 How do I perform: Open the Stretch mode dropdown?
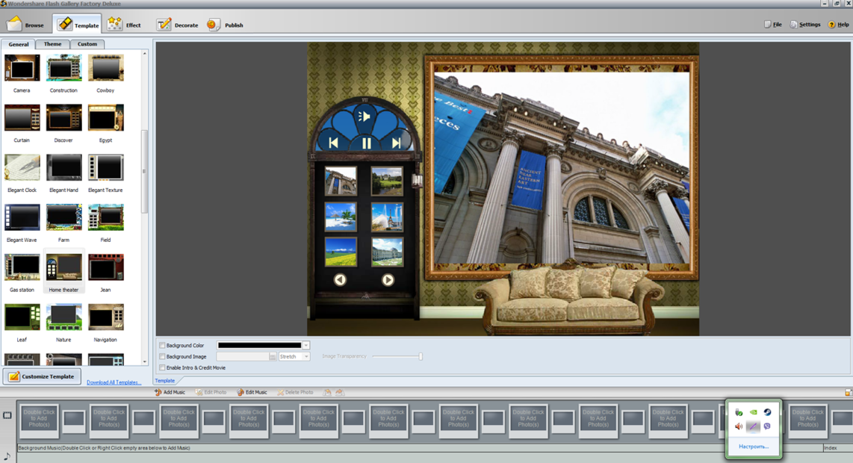305,357
